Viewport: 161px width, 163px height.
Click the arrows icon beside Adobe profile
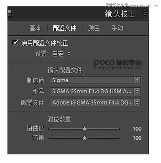pyautogui.click(x=137, y=102)
